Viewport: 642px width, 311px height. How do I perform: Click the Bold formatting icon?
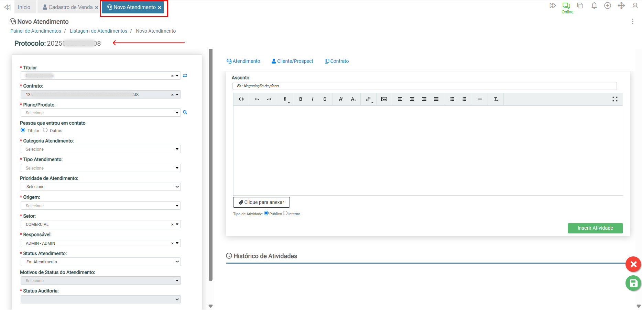tap(301, 99)
